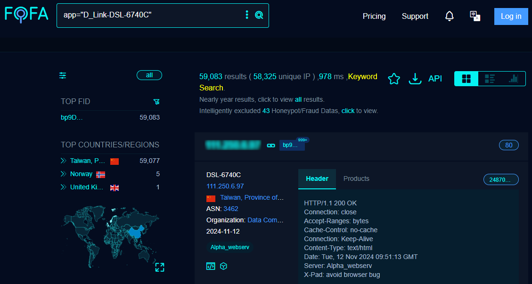
Task: Switch to list view layout
Action: (490, 79)
